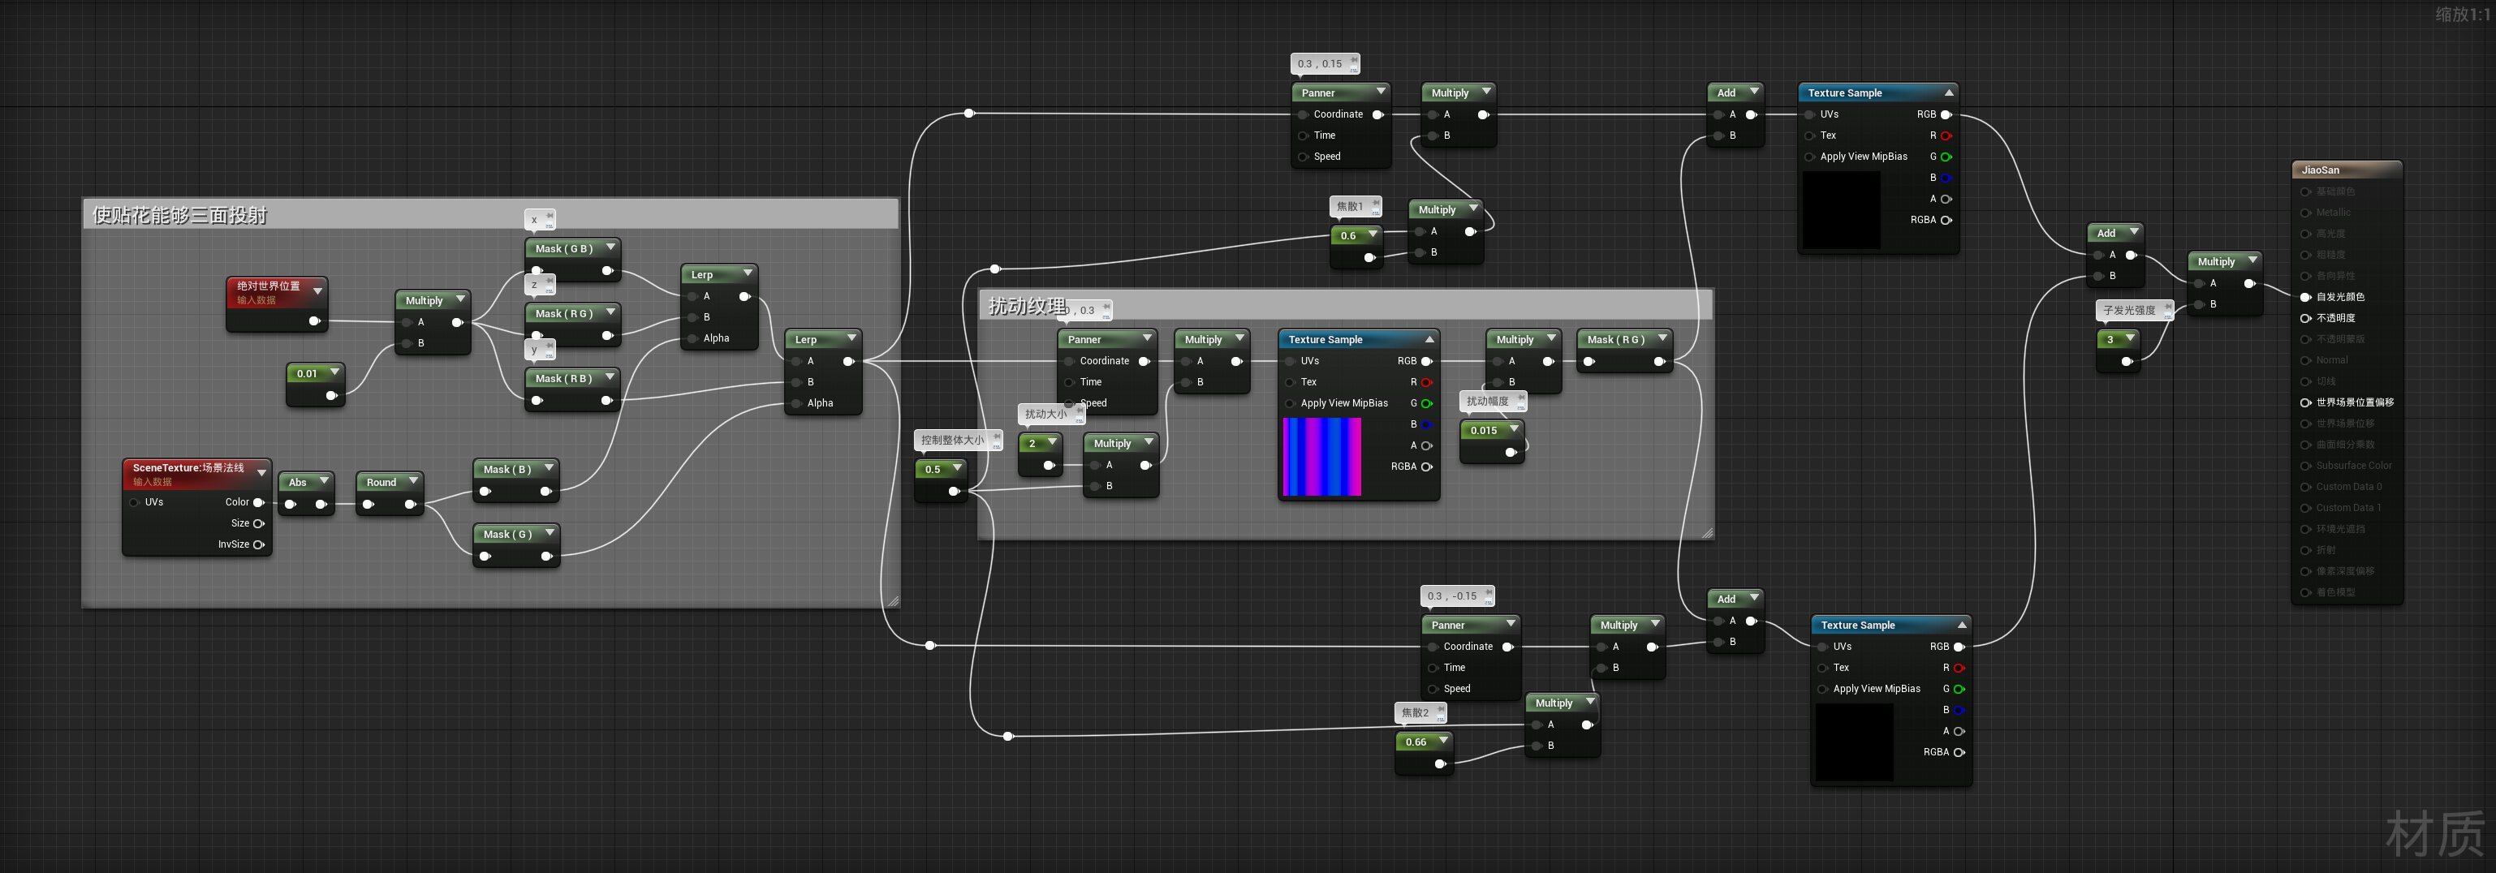This screenshot has height=873, width=2496.
Task: Click the 自发光颜色 input pin on JiaoSan
Action: 2306,296
